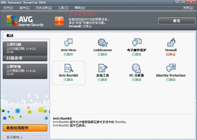The height and width of the screenshot is (140, 197).
Task: Open the LinkScanner globe icon
Action: (103, 42)
